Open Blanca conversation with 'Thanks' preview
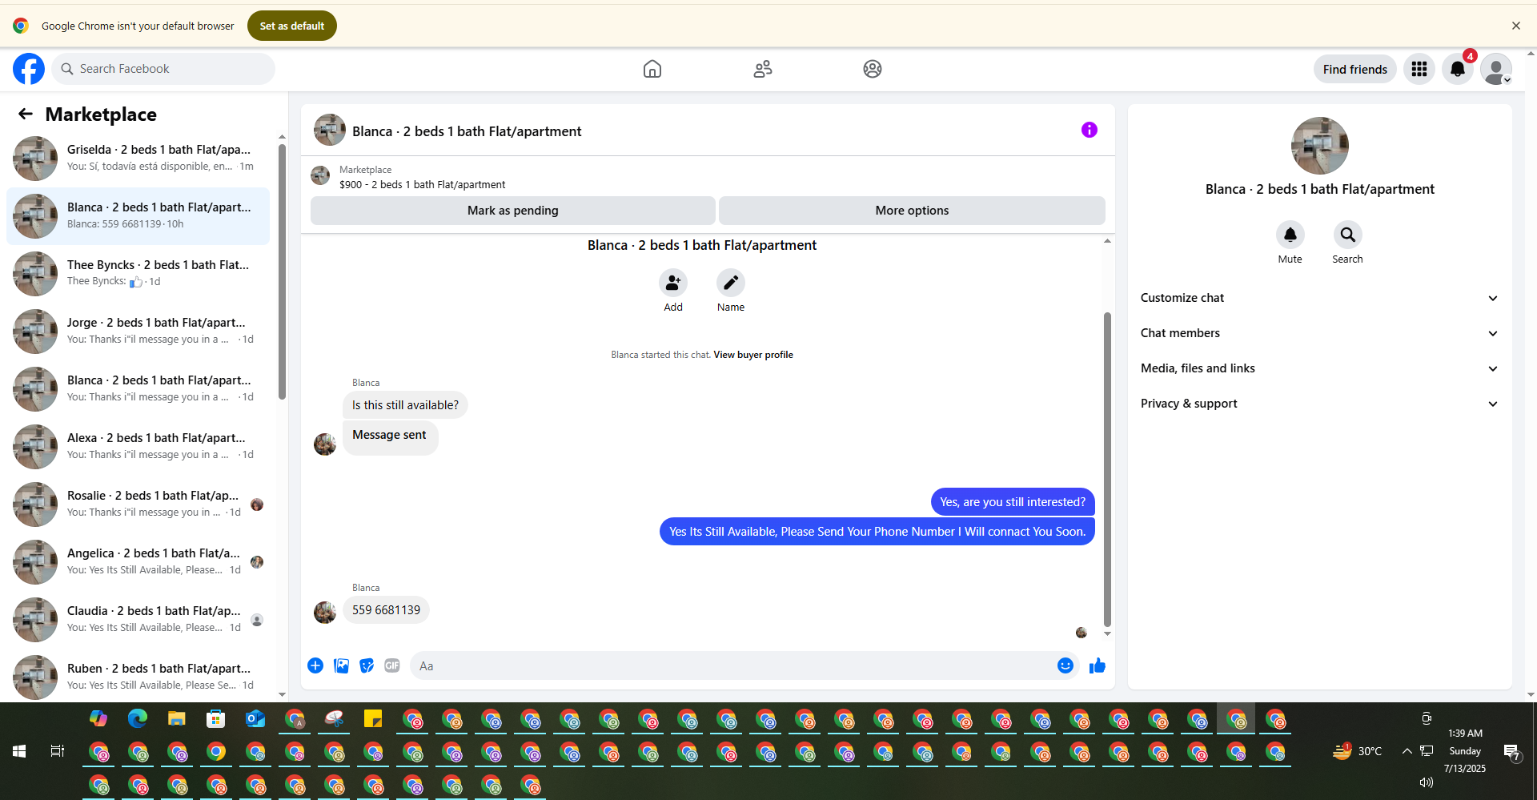This screenshot has height=800, width=1537. point(138,388)
